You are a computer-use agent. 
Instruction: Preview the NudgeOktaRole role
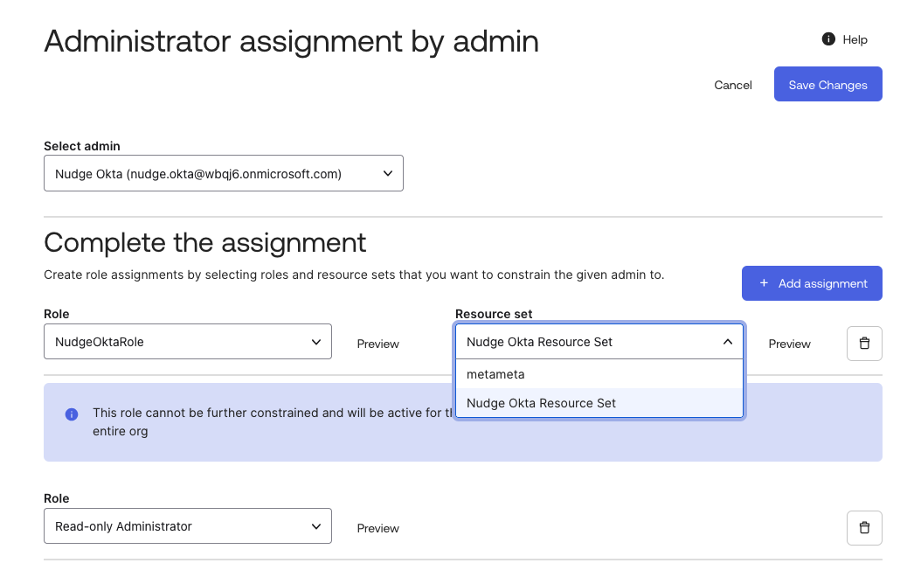377,344
